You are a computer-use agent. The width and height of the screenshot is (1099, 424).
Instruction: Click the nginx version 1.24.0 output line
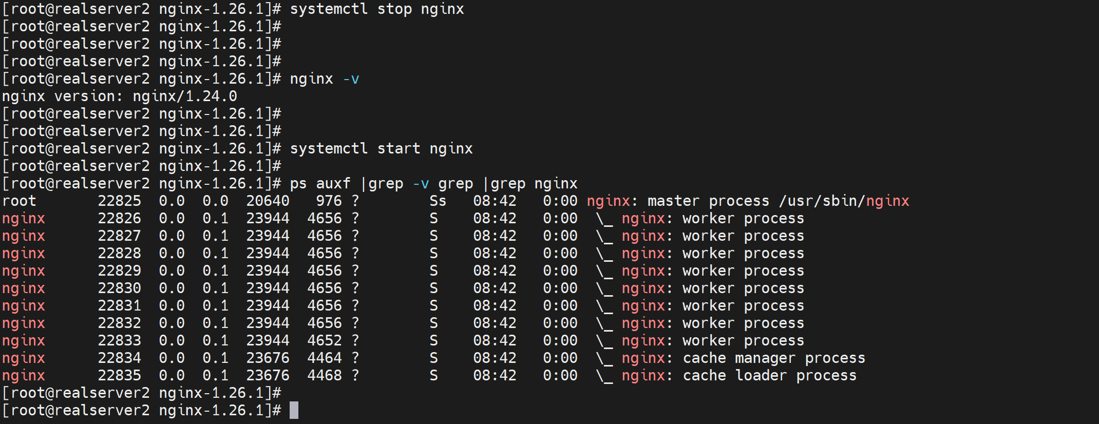119,97
